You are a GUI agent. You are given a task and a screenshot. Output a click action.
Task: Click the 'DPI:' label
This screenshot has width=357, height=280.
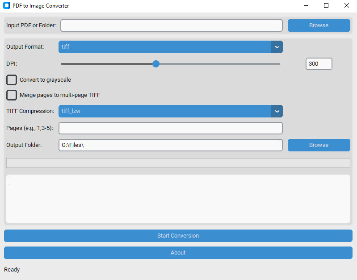(x=12, y=64)
